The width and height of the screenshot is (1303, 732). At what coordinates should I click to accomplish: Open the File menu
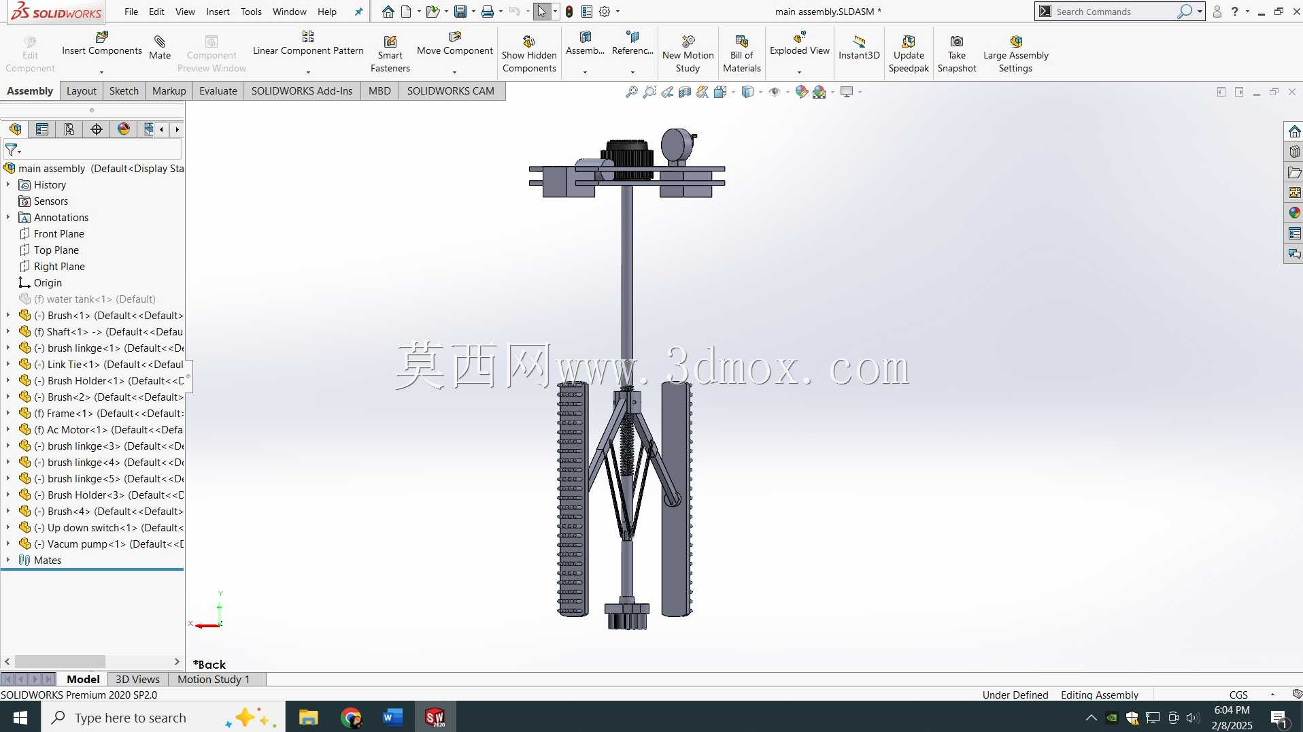coord(131,12)
